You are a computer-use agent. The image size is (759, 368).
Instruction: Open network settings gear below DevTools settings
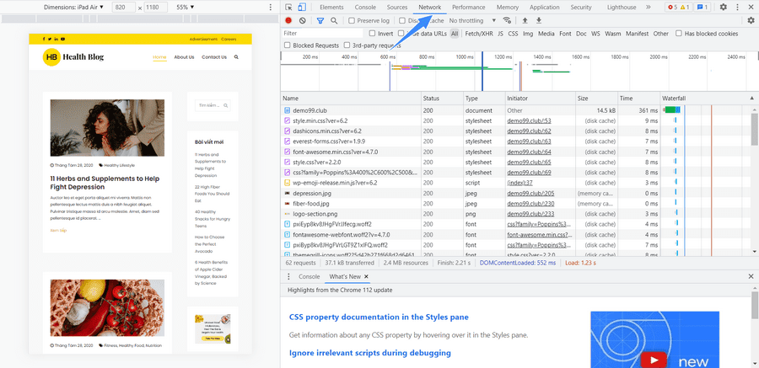tap(751, 20)
